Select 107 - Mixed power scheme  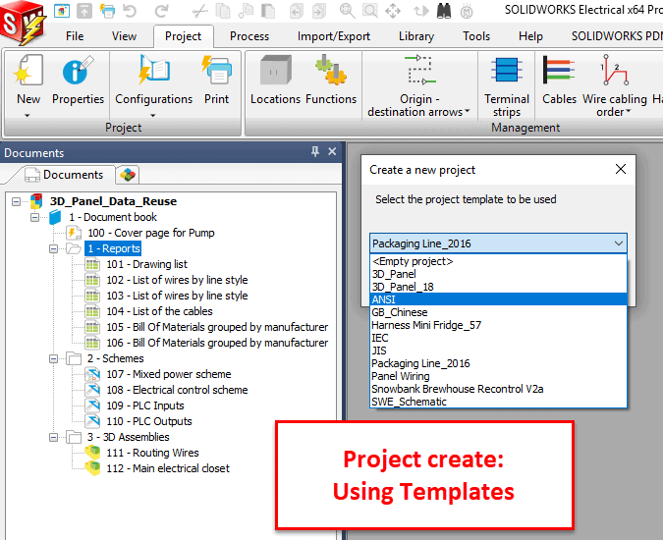pos(169,374)
